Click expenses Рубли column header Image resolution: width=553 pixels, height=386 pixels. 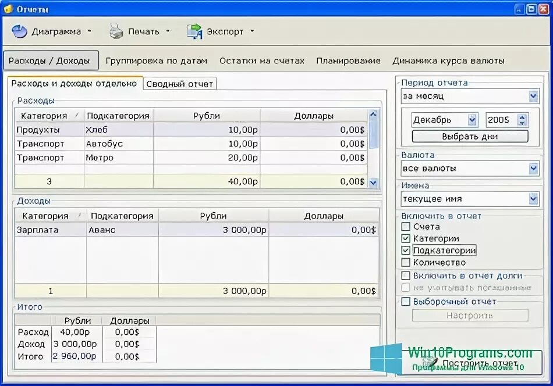click(x=206, y=116)
